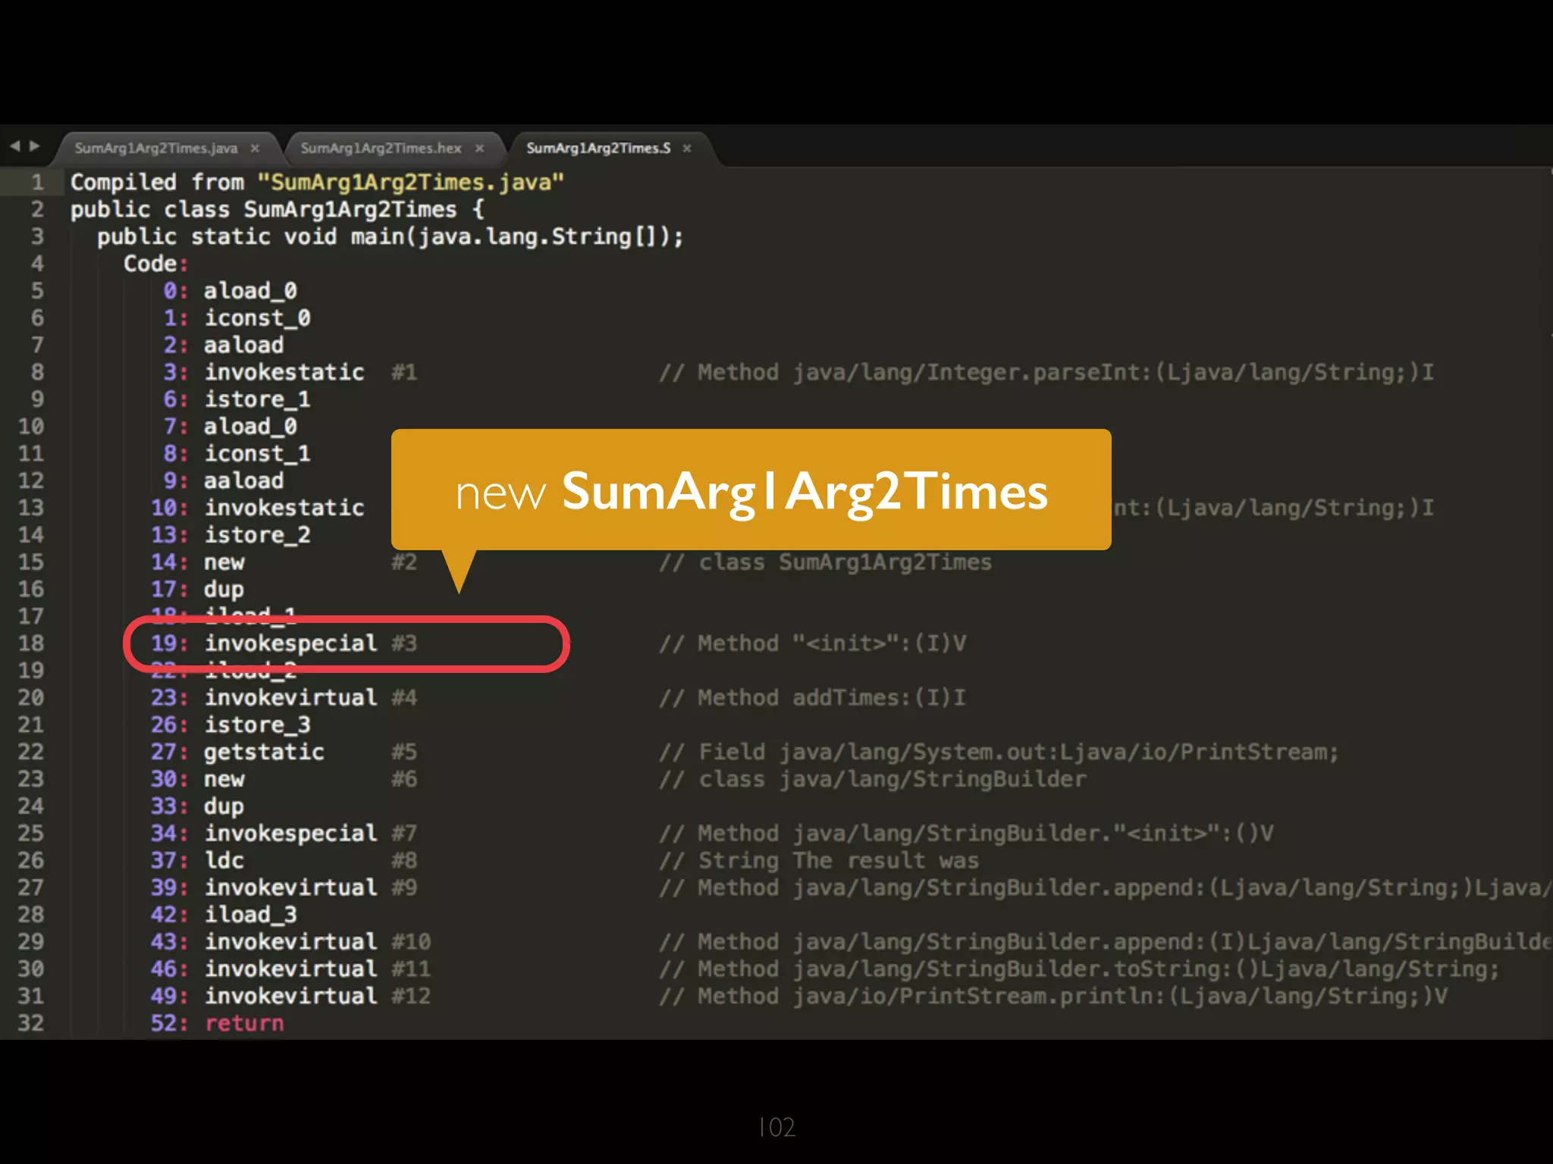Select the active SumArg1Arg2Times.S tab
This screenshot has height=1164, width=1553.
coord(598,149)
